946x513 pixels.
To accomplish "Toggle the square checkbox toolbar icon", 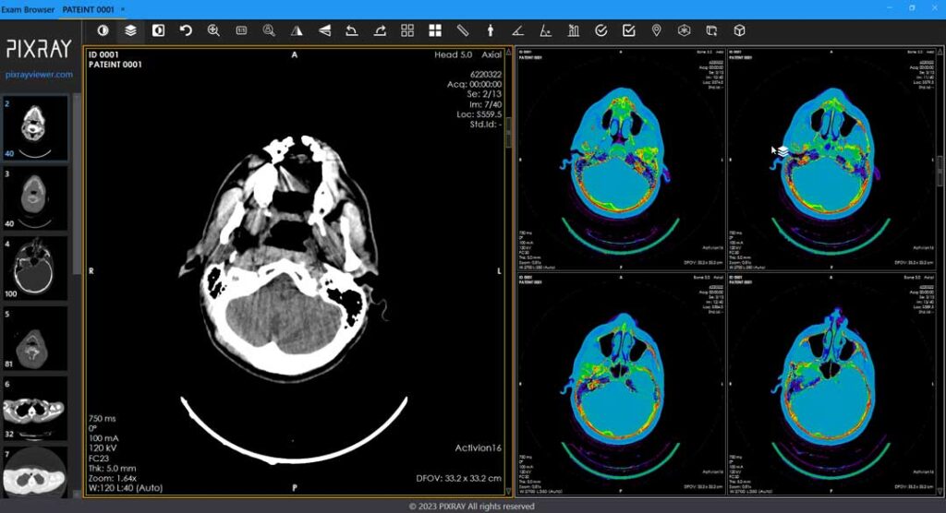I will click(x=629, y=30).
